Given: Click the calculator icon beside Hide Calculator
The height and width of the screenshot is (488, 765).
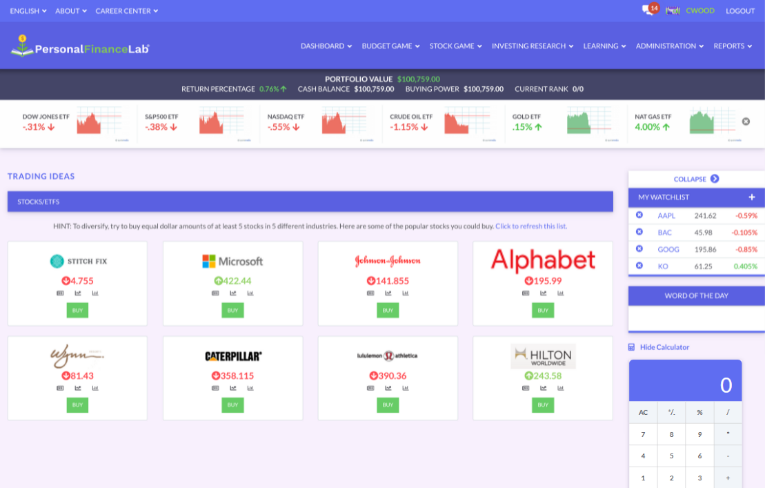Looking at the screenshot, I should pos(631,347).
